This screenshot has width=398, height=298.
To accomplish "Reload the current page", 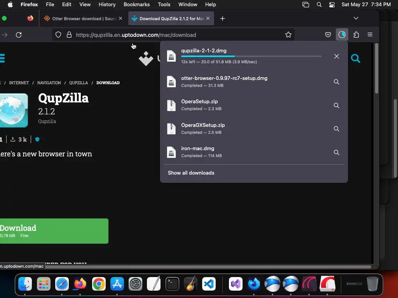I will (x=19, y=35).
